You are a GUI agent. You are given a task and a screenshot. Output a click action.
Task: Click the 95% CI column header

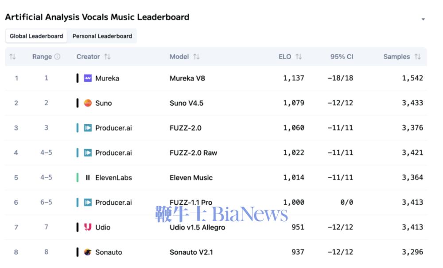342,57
